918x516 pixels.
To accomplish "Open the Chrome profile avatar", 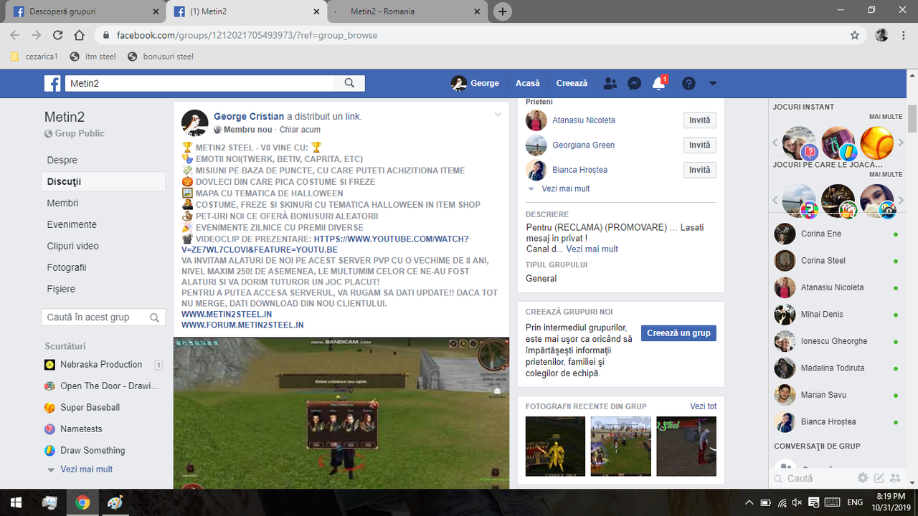I will (x=881, y=35).
